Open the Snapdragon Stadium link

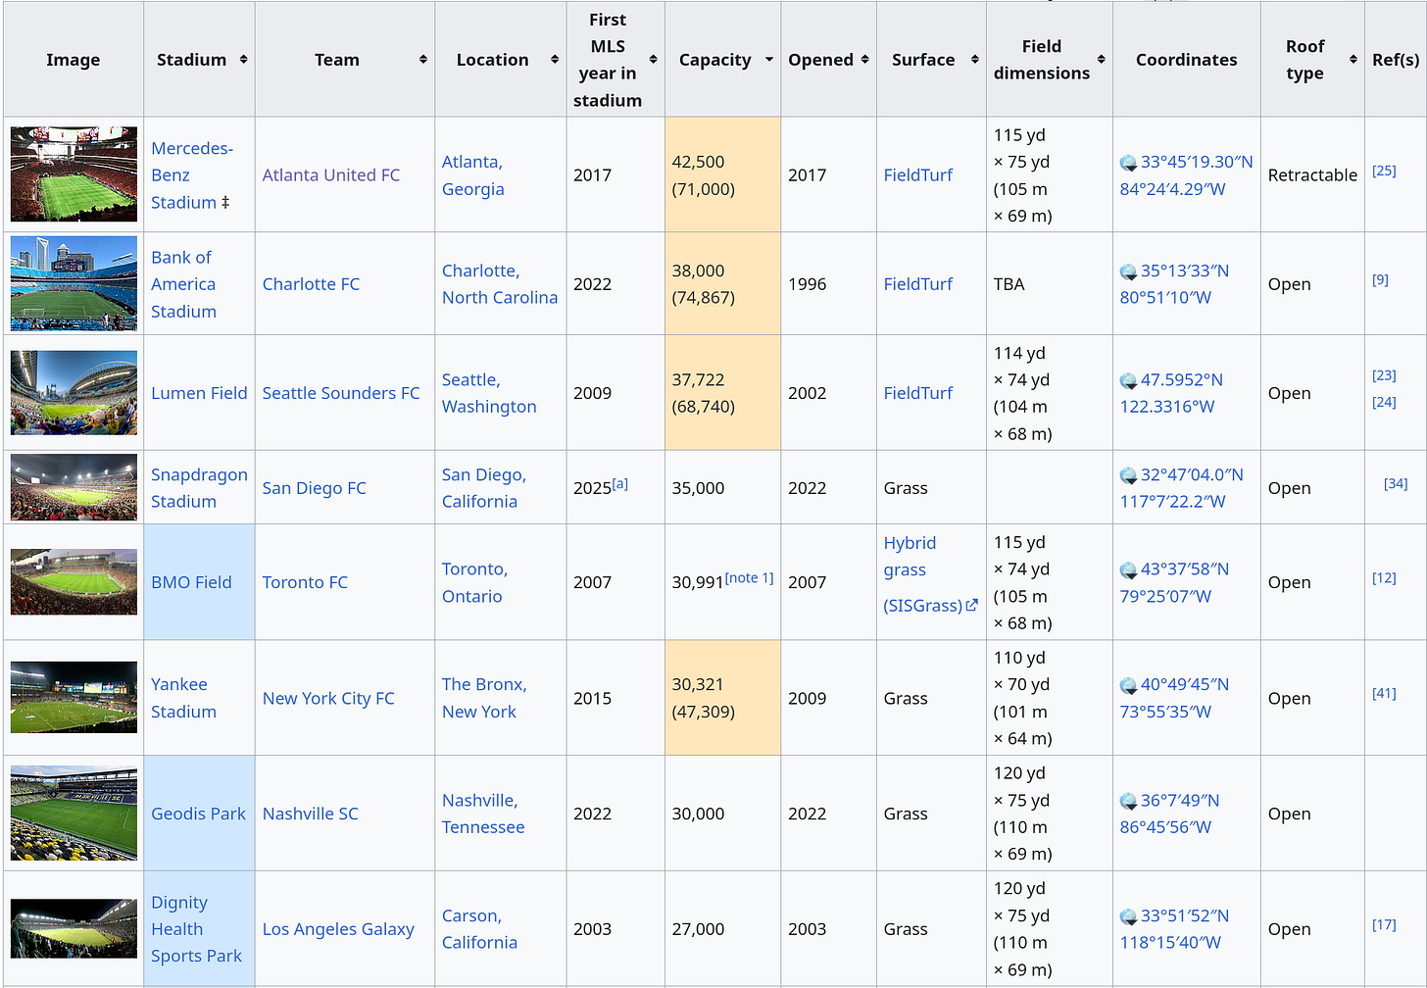(199, 487)
